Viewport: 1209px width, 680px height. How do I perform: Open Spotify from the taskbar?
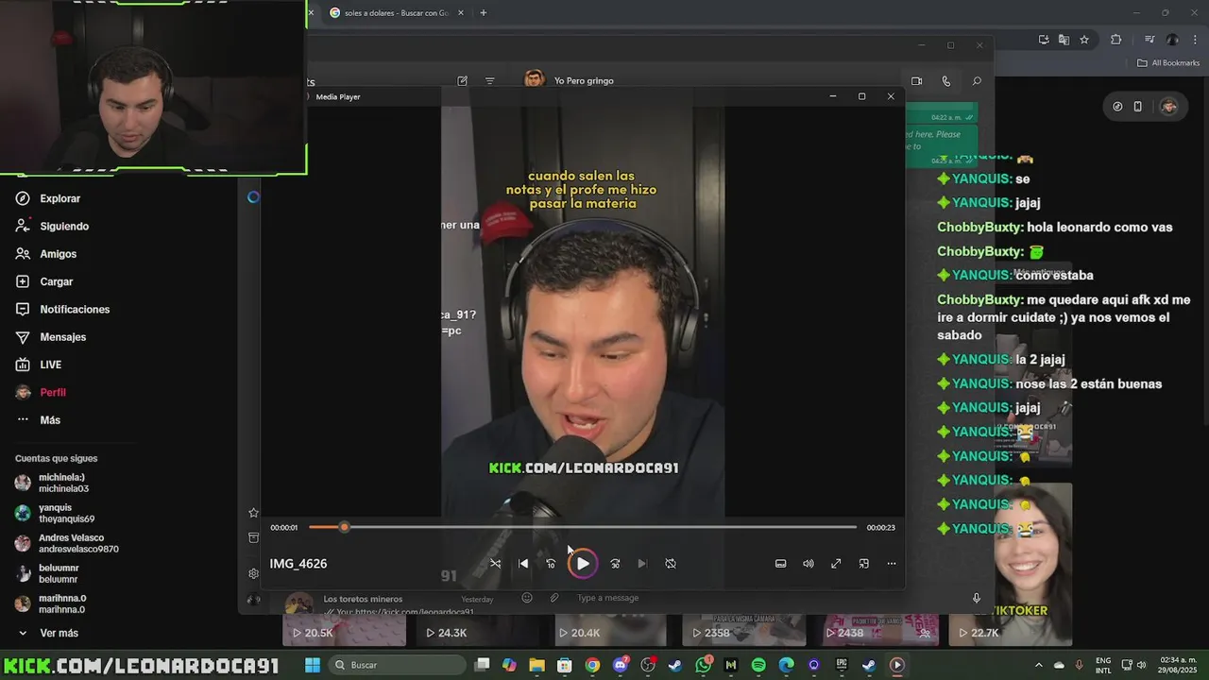(x=758, y=665)
